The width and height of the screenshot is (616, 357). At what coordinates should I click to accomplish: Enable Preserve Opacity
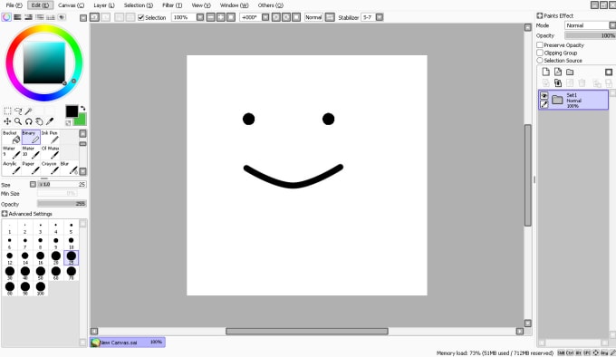coord(540,44)
